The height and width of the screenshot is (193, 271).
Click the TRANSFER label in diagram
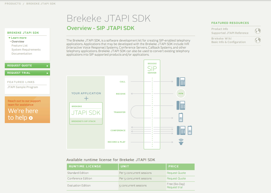point(120,112)
